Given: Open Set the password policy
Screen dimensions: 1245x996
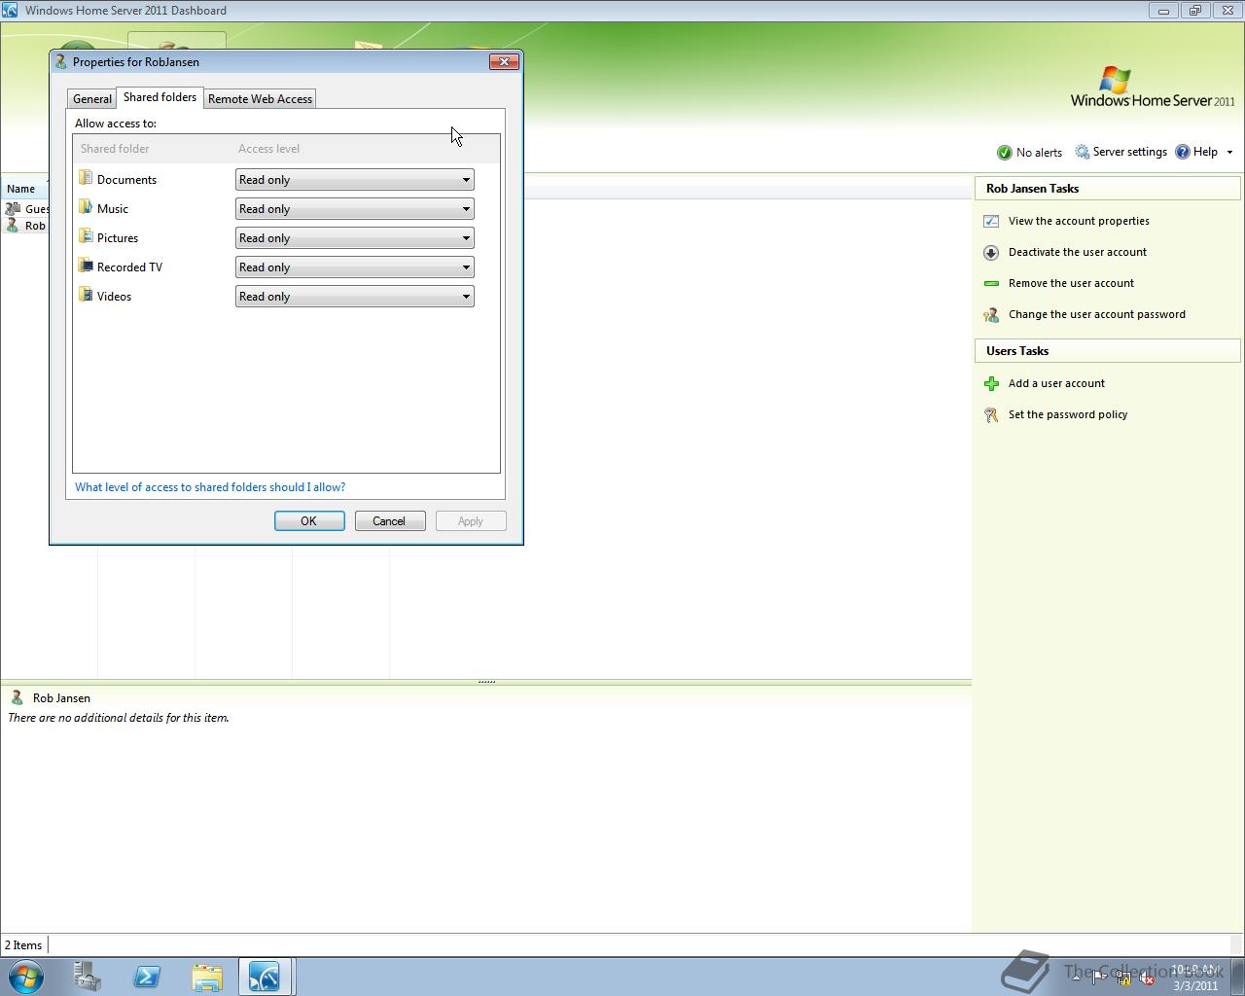Looking at the screenshot, I should click(1068, 414).
